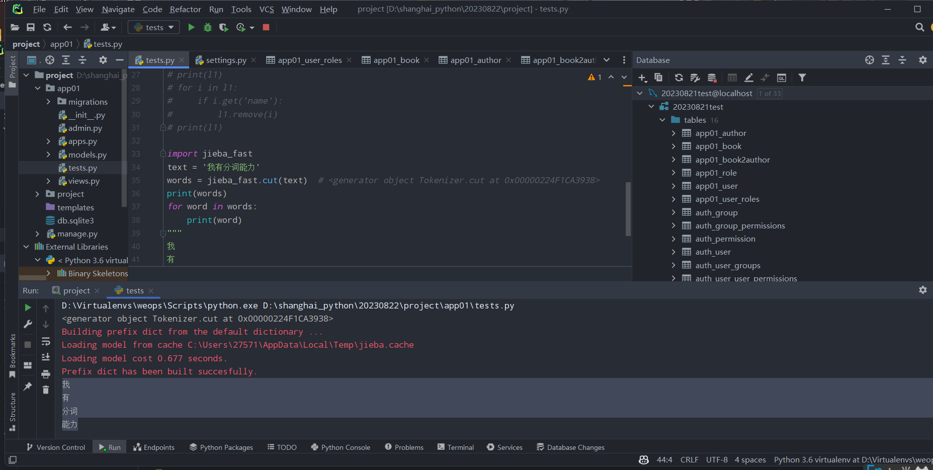933x470 pixels.
Task: Click the editor vertical scrollbar
Action: pyautogui.click(x=628, y=209)
